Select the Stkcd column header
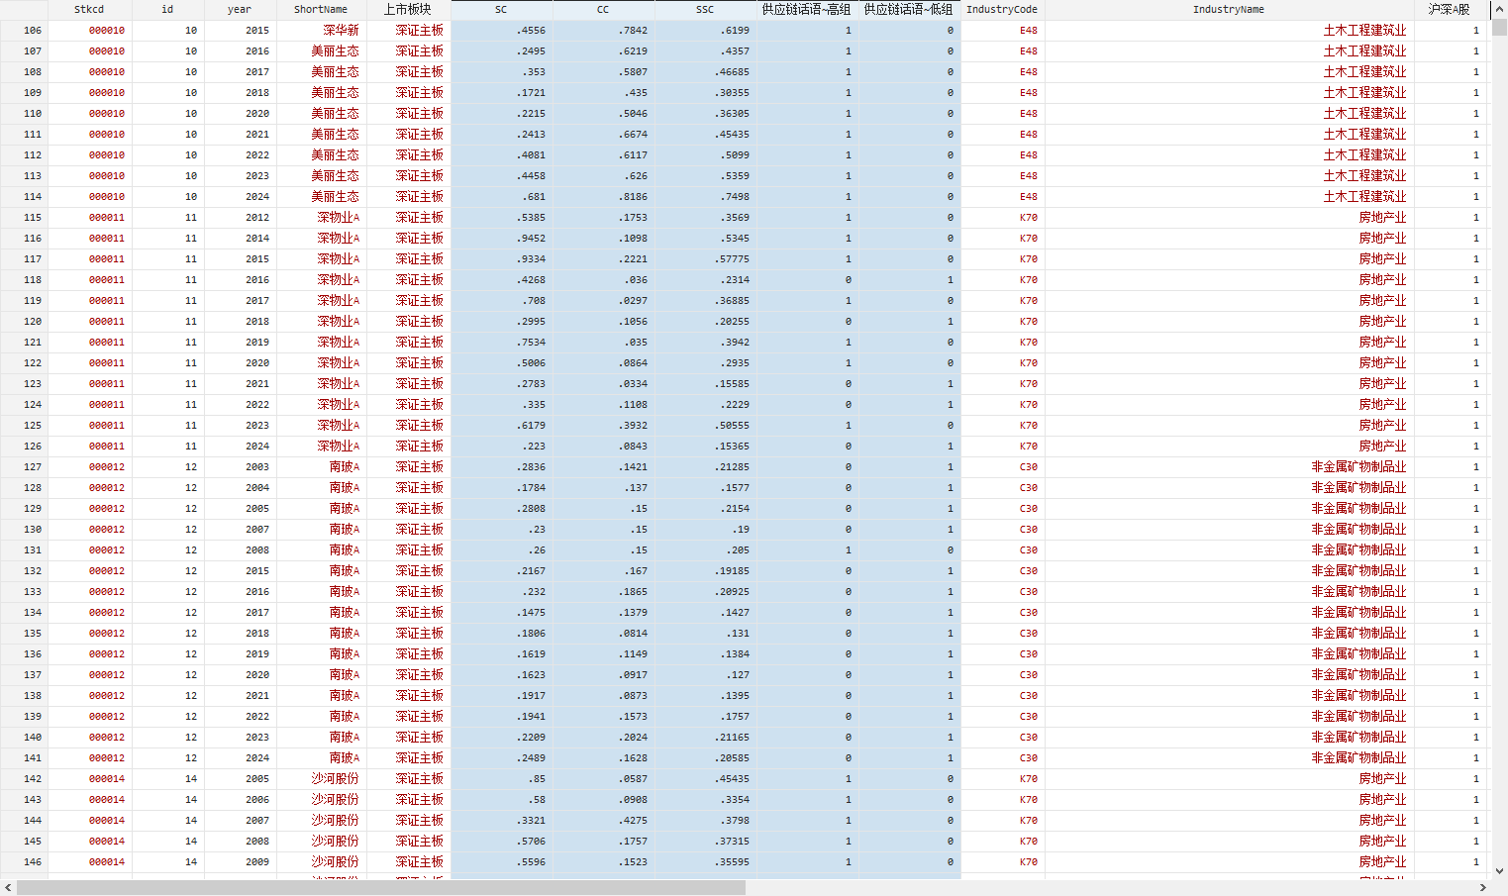This screenshot has width=1508, height=896. [x=89, y=9]
